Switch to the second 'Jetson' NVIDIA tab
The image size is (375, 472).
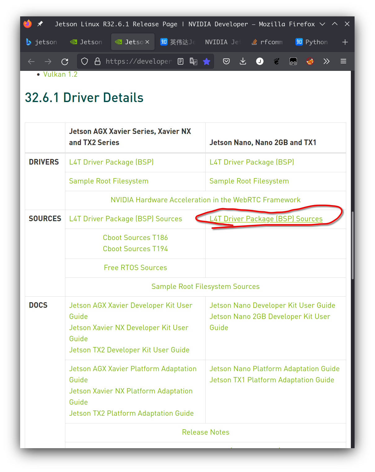click(x=86, y=42)
